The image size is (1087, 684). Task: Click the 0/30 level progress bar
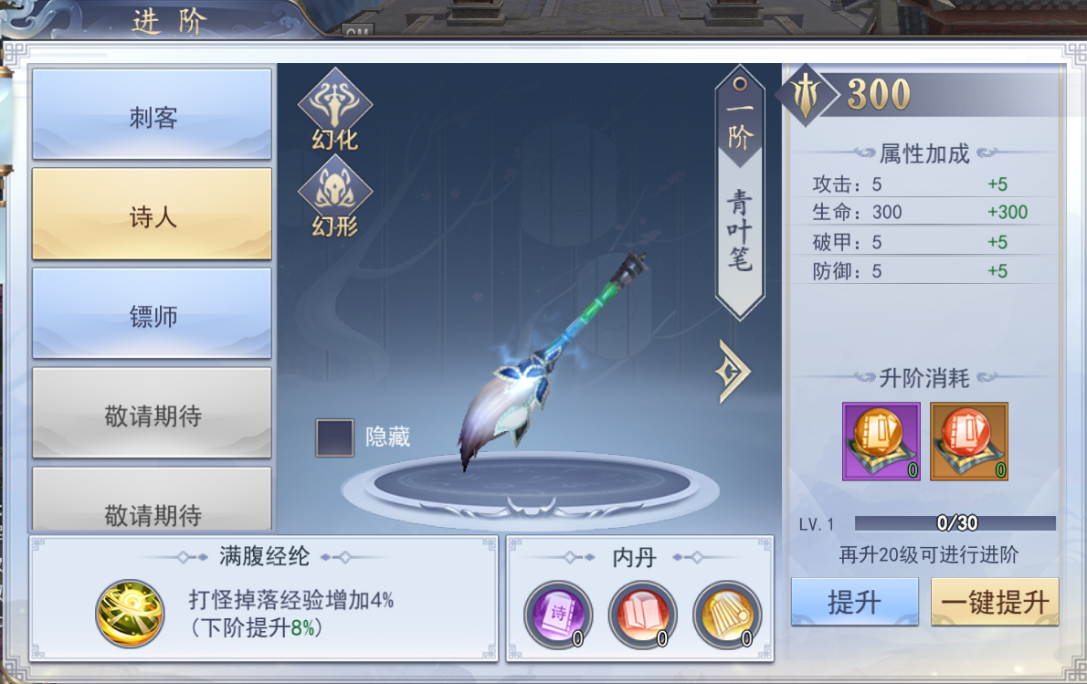click(x=955, y=523)
